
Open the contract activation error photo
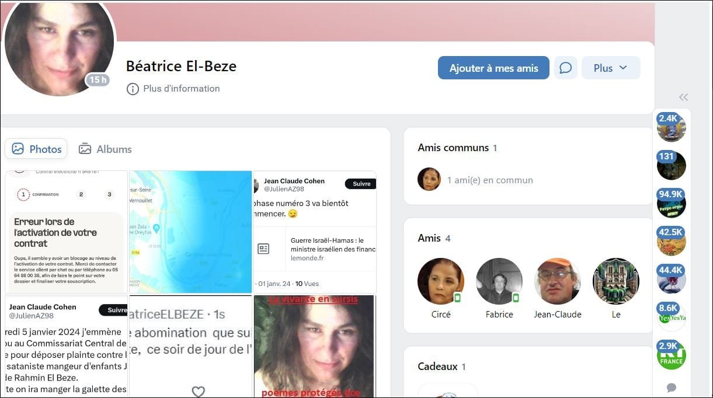point(66,232)
